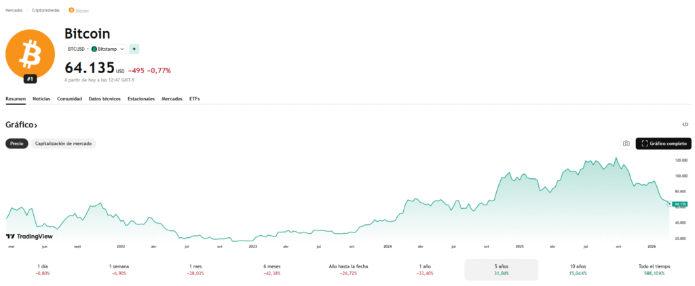Viewport: 695px width, 286px height.
Task: Select the 6 meses time range
Action: coord(271,270)
